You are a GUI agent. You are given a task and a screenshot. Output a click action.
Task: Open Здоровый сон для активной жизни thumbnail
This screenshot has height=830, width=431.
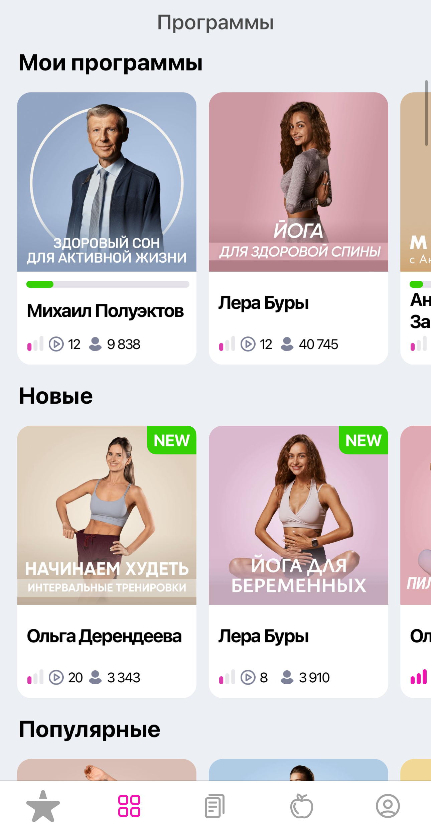(107, 182)
